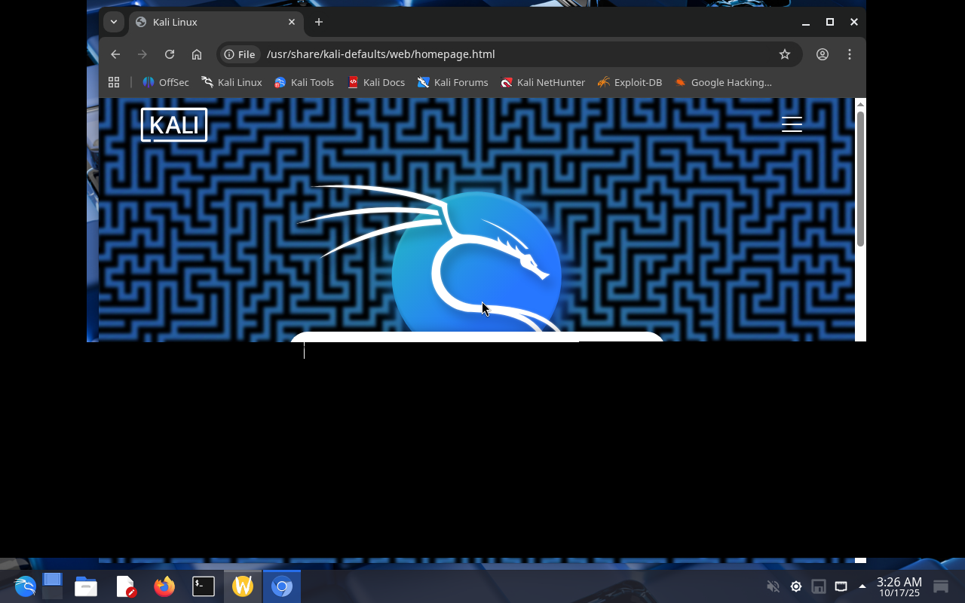Reload the current page
The image size is (965, 603).
170,54
